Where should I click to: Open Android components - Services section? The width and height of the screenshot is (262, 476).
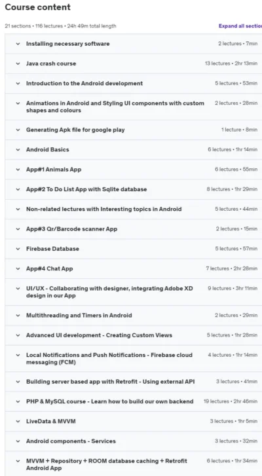click(x=71, y=441)
